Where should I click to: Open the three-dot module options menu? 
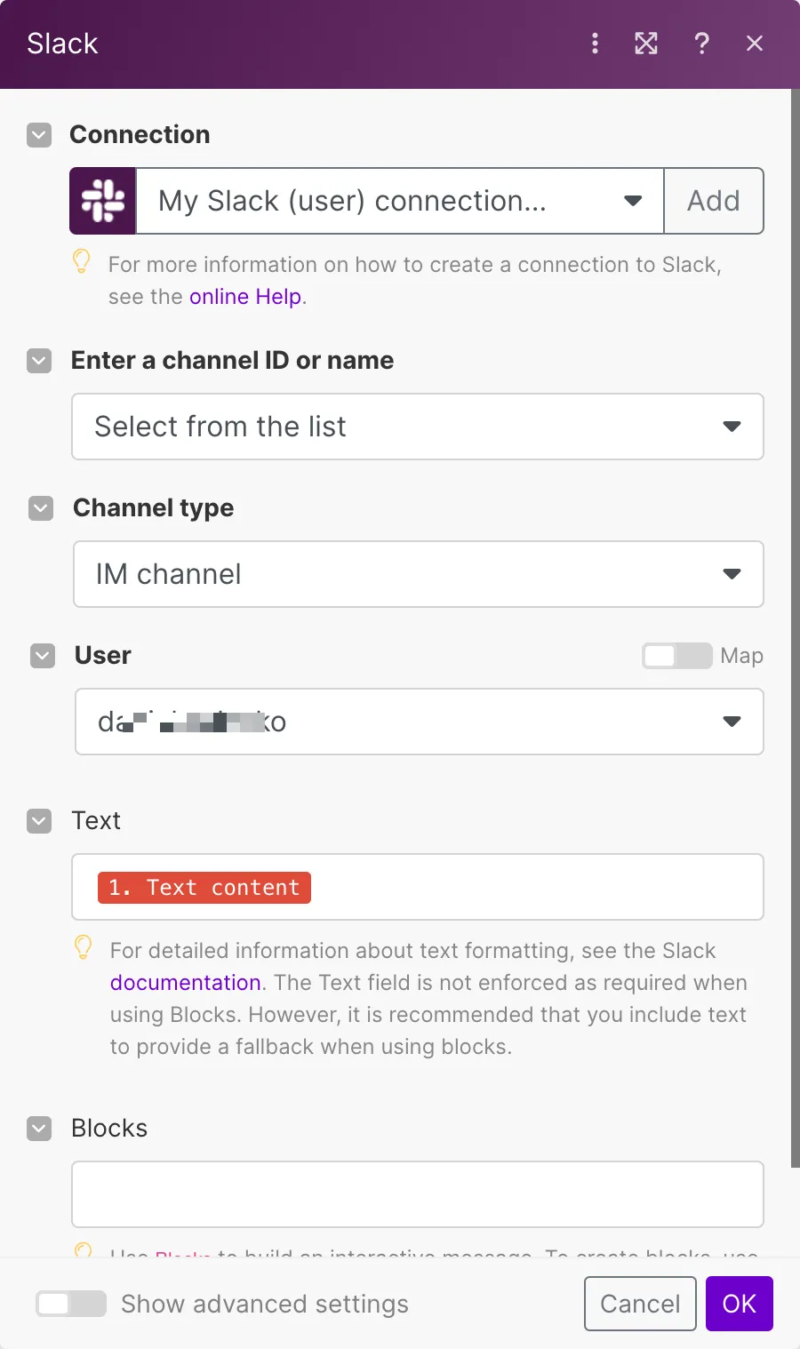595,44
